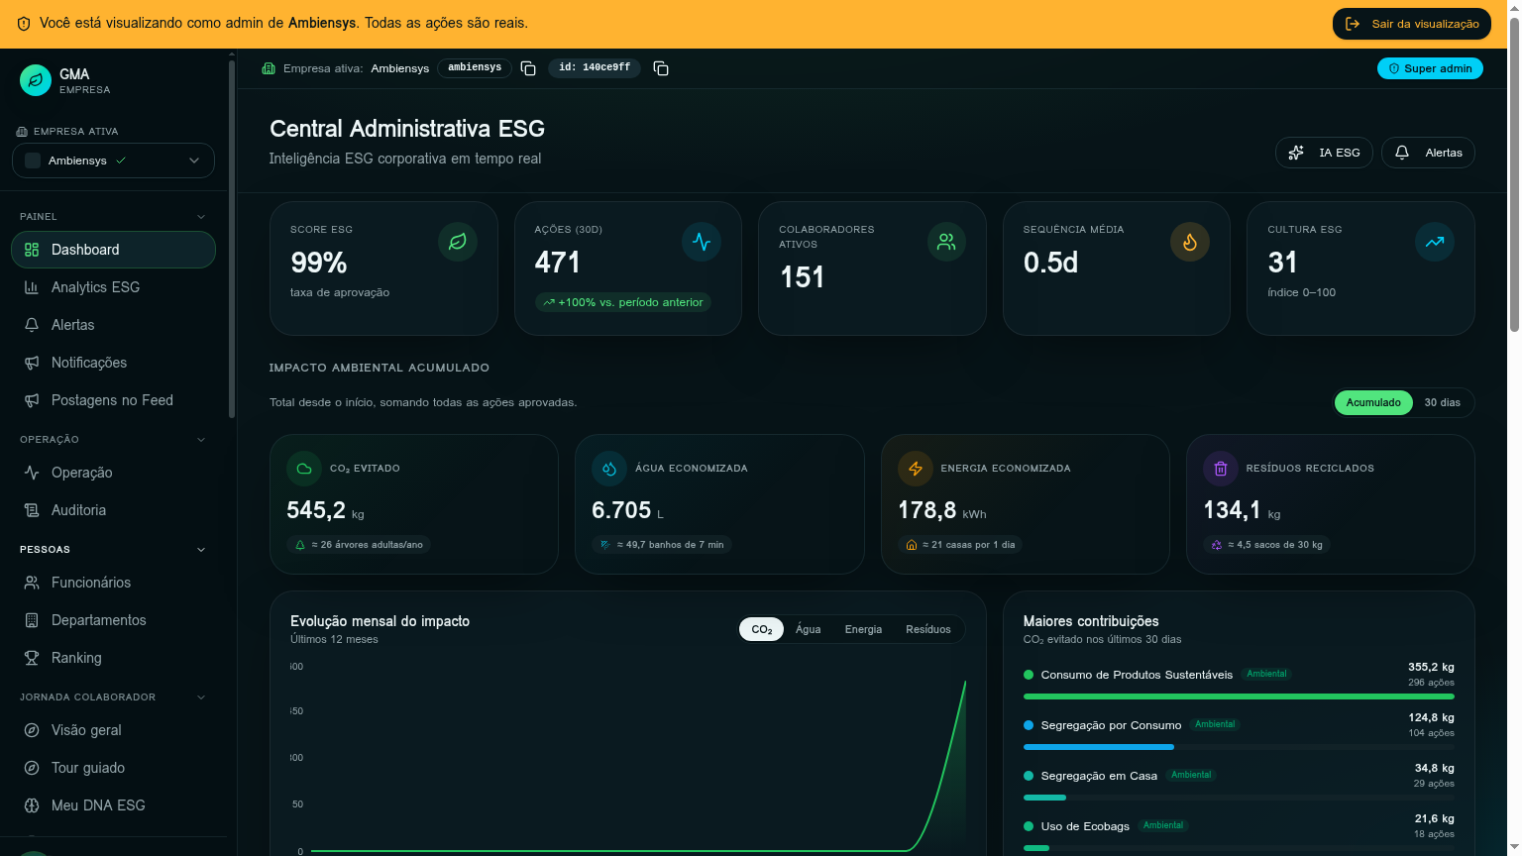Open the Alertas header button

(x=1428, y=153)
